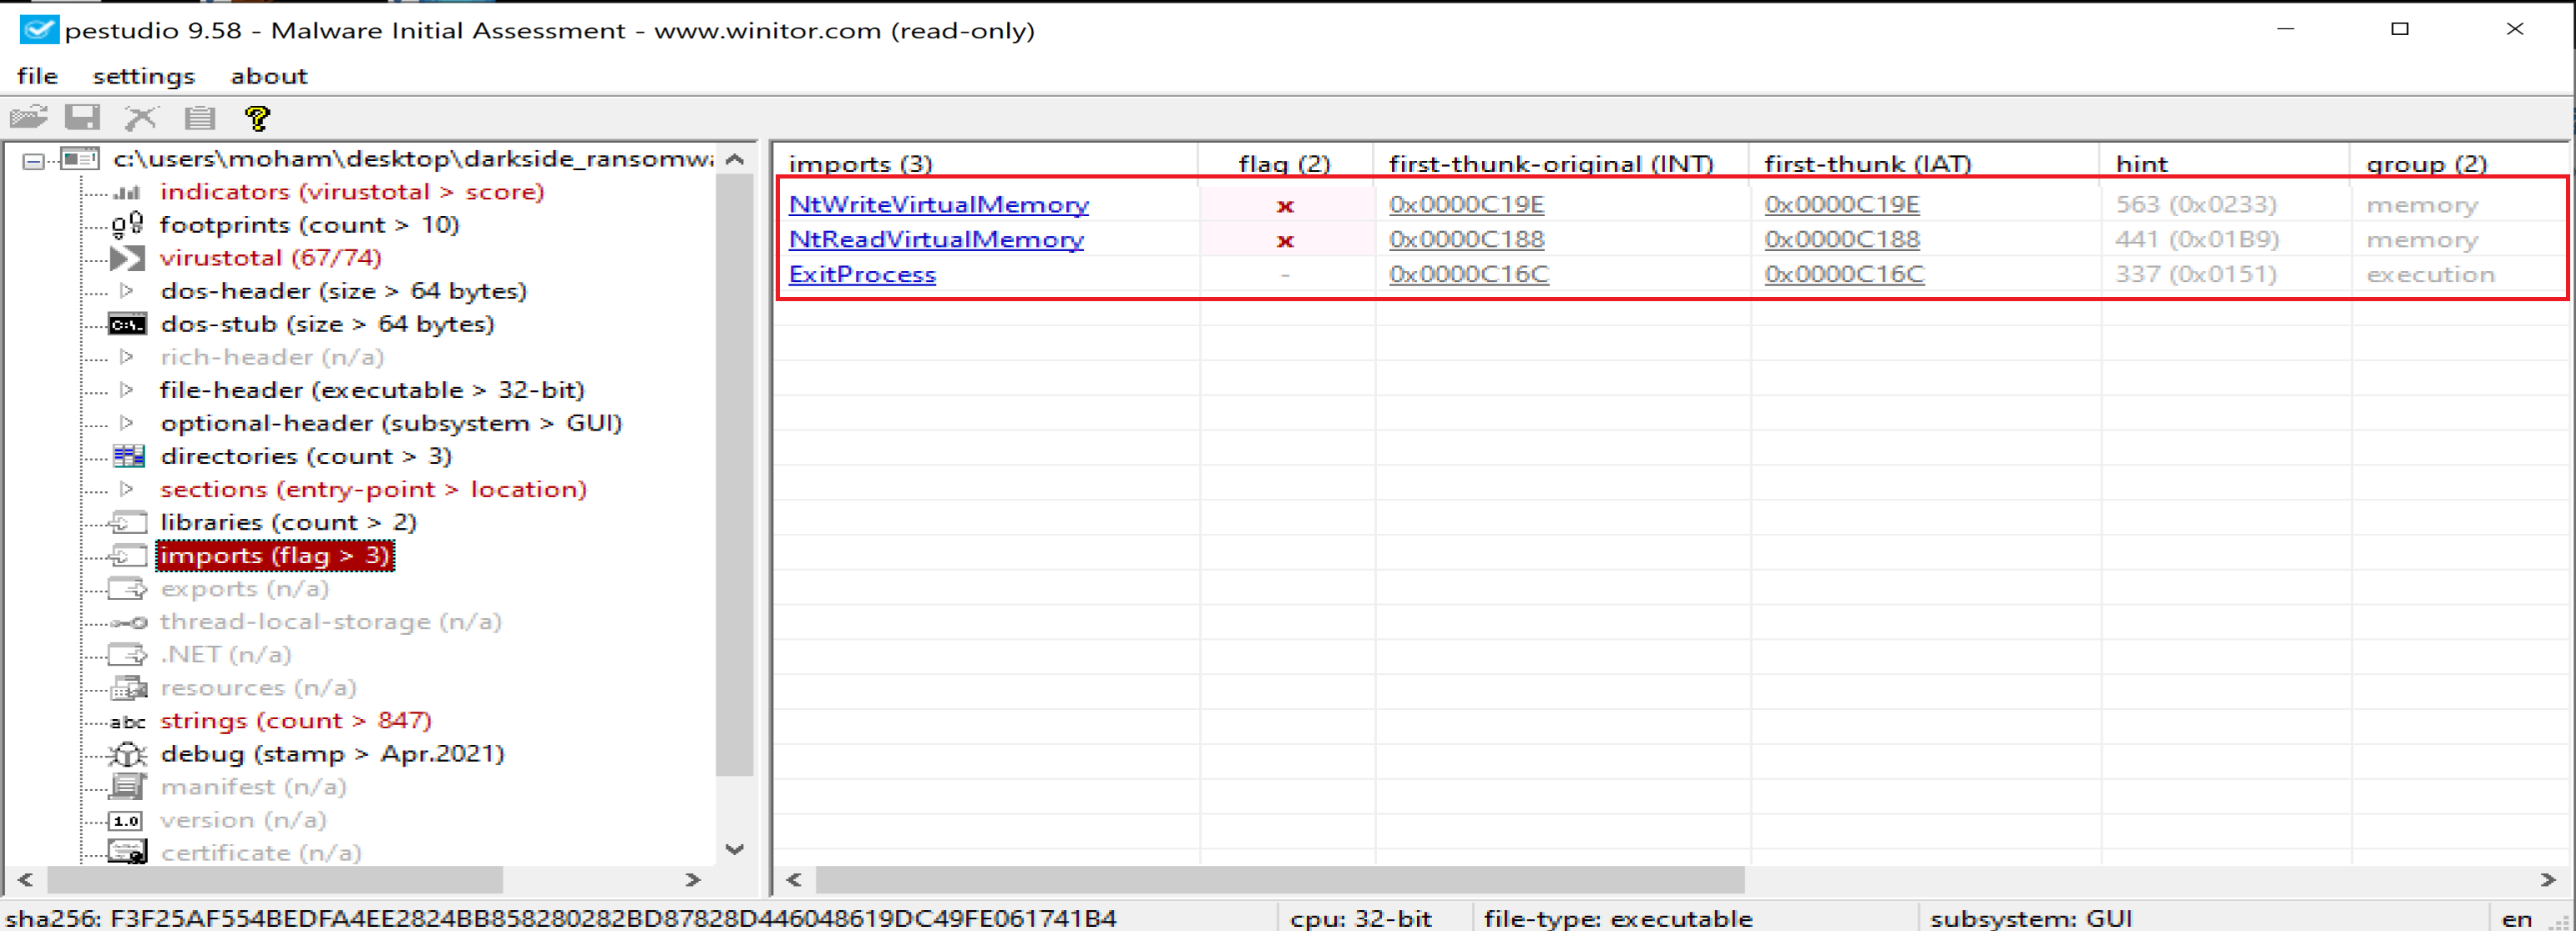Image resolution: width=2576 pixels, height=931 pixels.
Task: Click the ExitProcess import link
Action: (862, 274)
